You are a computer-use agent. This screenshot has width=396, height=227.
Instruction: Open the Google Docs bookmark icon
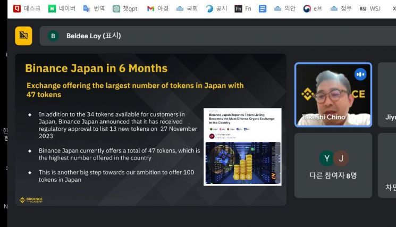(x=263, y=9)
